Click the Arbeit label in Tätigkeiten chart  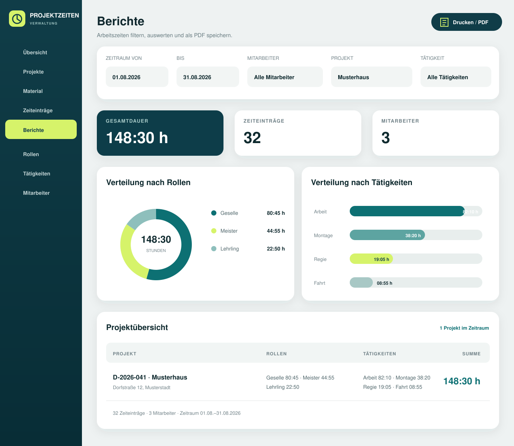(320, 211)
